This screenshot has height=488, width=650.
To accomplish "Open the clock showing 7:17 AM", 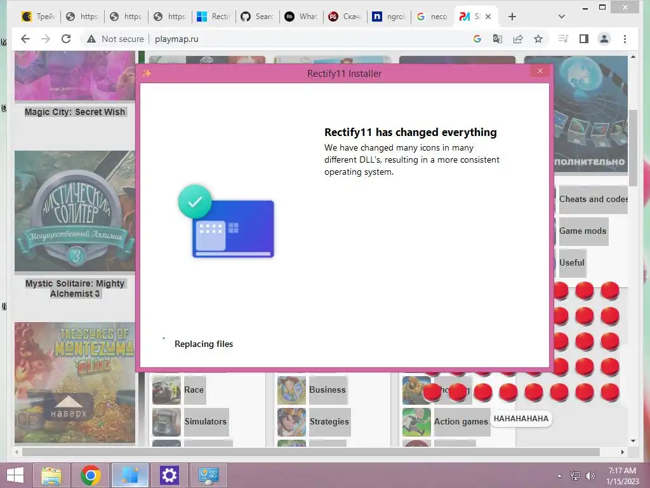I will [622, 476].
